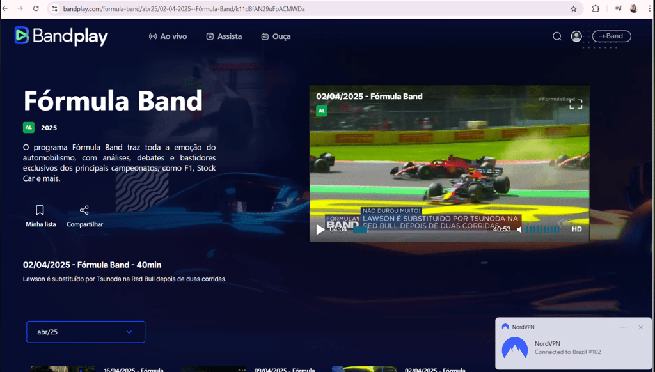This screenshot has width=655, height=372.
Task: Open 02/04/2025 - Fórmula episode card below
Action: point(399,369)
